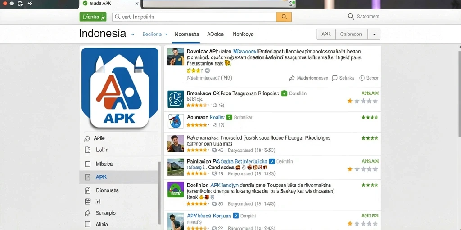Select the Aimia sidebar icon
The image size is (461, 230).
(87, 225)
